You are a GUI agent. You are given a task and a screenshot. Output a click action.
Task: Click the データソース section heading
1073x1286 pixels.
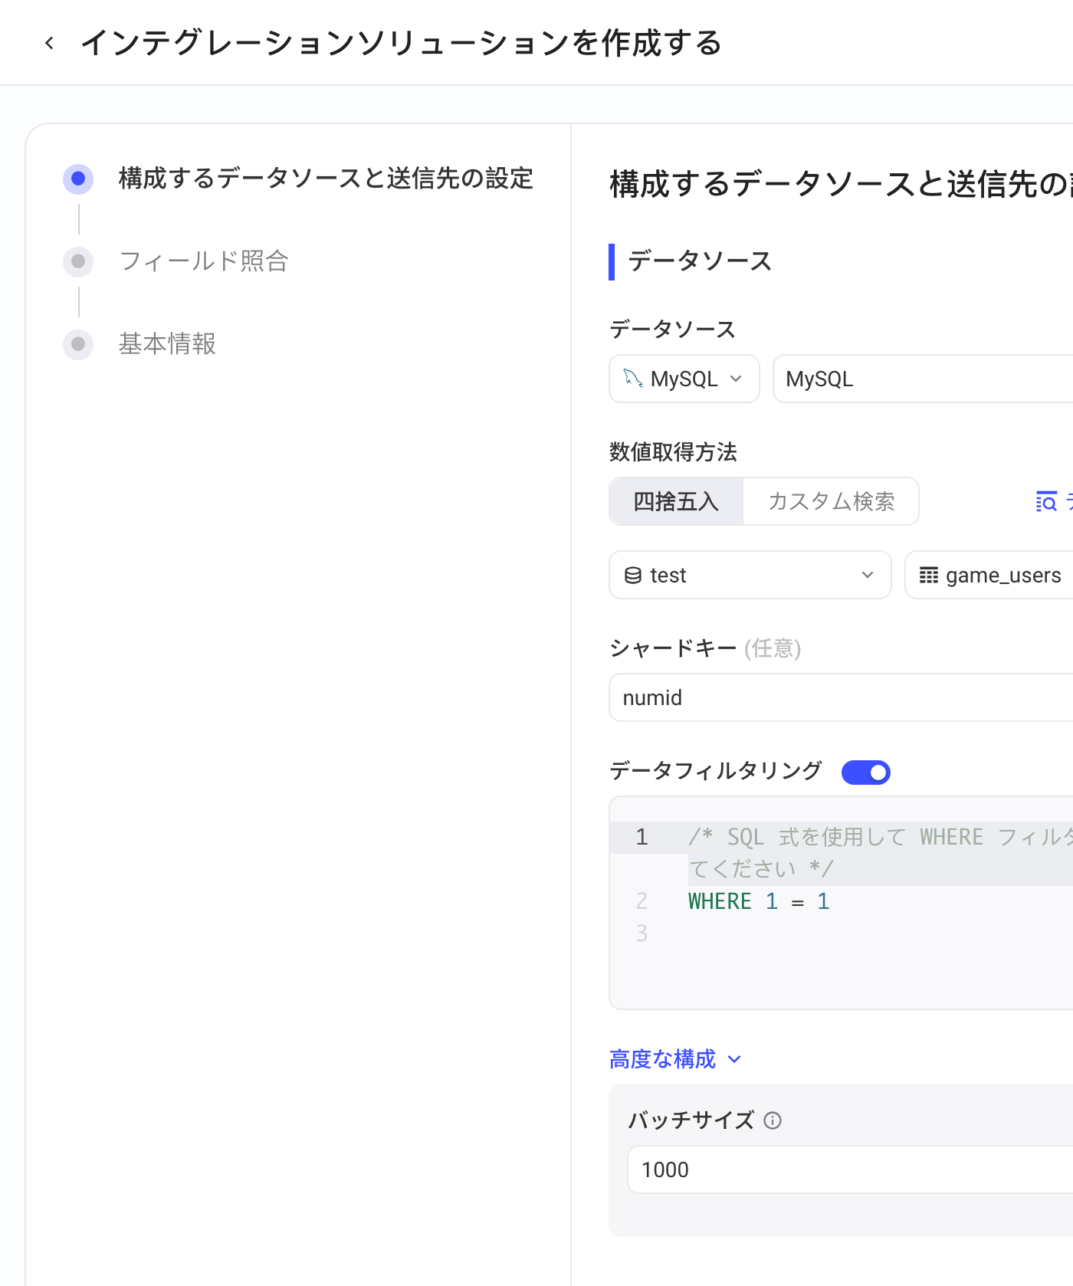click(x=700, y=261)
